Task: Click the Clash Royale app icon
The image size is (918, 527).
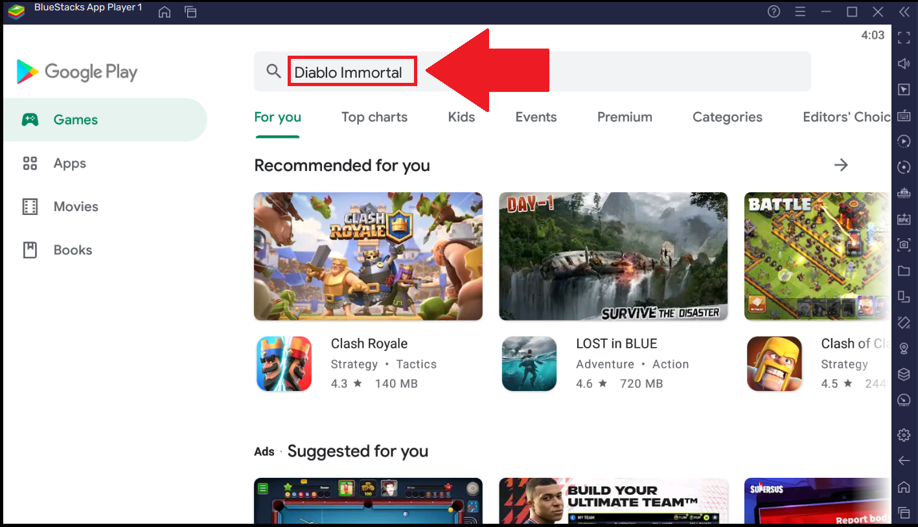Action: (284, 363)
